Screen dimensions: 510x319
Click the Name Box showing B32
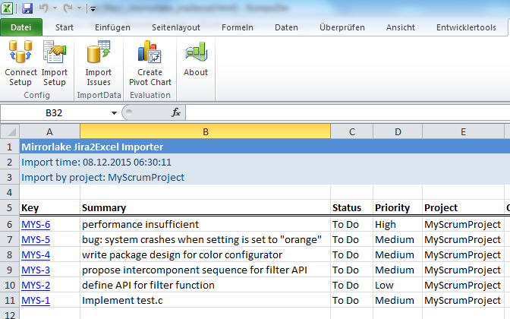click(54, 113)
